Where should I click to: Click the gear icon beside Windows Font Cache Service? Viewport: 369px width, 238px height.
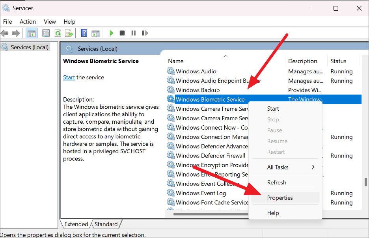(171, 202)
